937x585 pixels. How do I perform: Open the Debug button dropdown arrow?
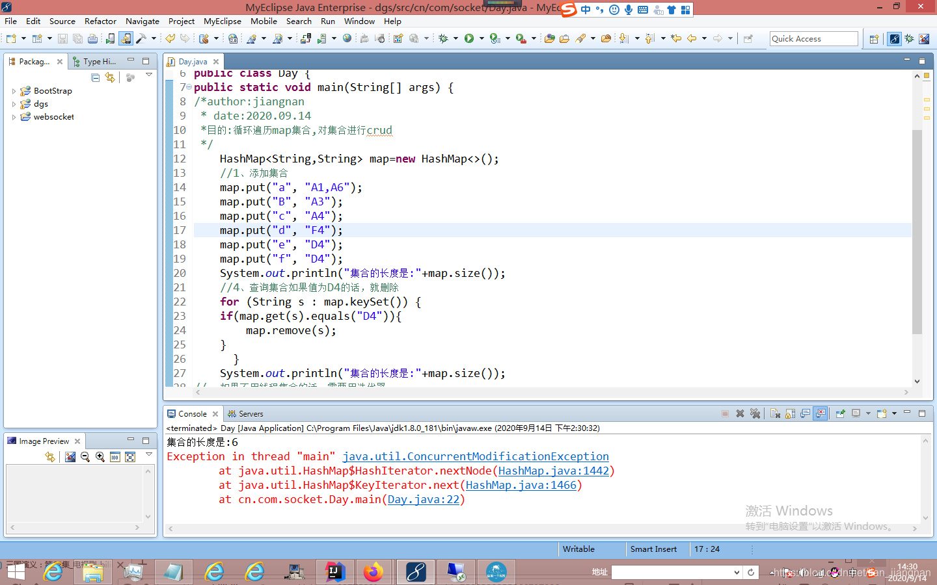[x=455, y=39]
